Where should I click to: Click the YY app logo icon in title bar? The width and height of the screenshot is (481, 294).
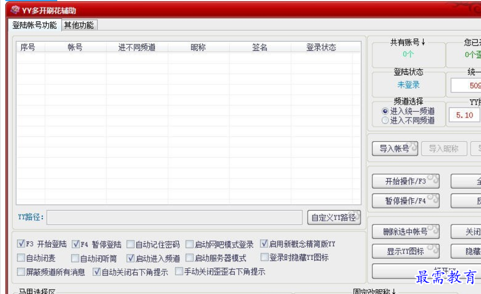15,10
